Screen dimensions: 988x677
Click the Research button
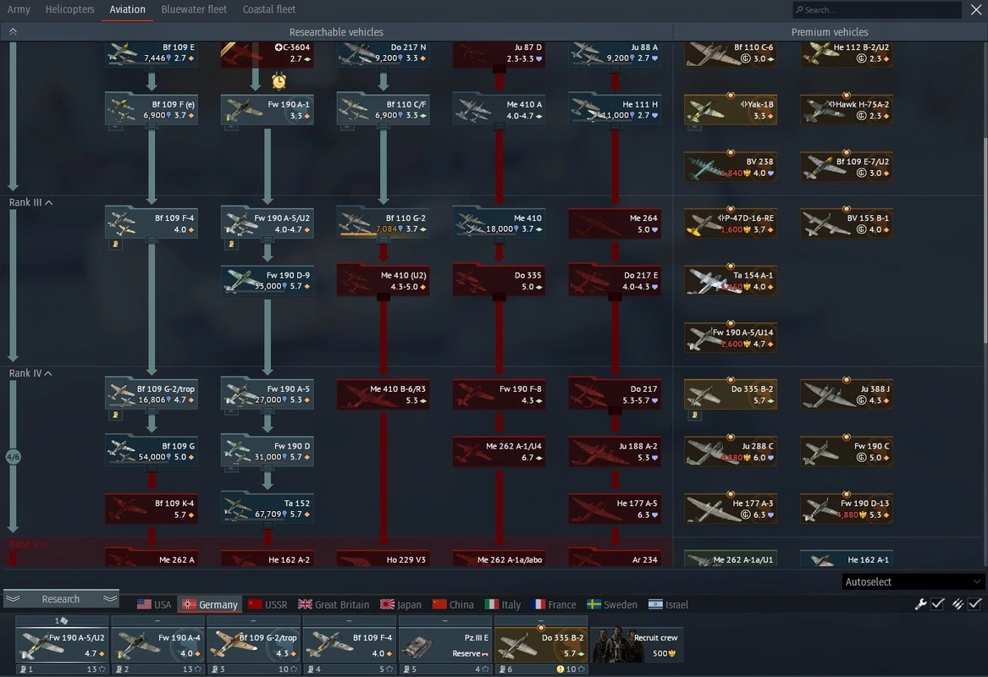coord(61,598)
